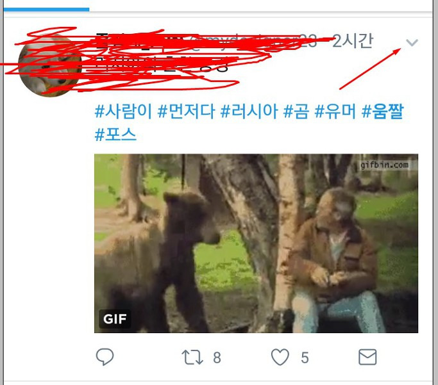Open the scribbled-out profile avatar
Viewport: 438px width, 385px height.
click(50, 66)
